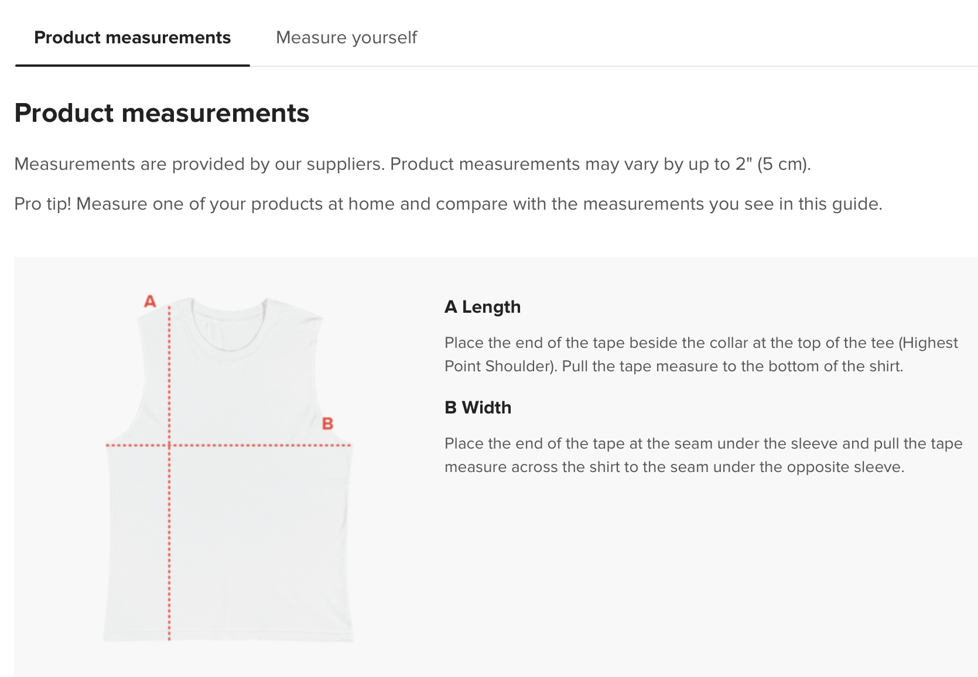978x677 pixels.
Task: Click the vertical red dotted length line
Action: coord(169,527)
